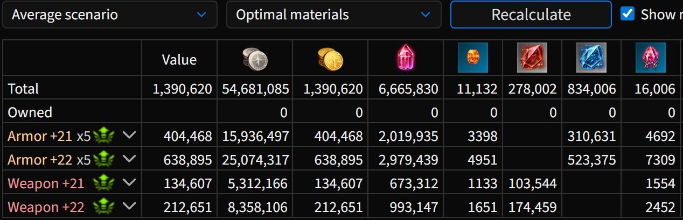This screenshot has width=683, height=220.
Task: Click the orange gem fusion material icon
Action: coord(472,58)
